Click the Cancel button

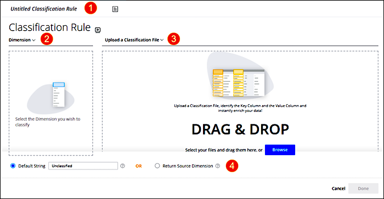tap(338, 189)
